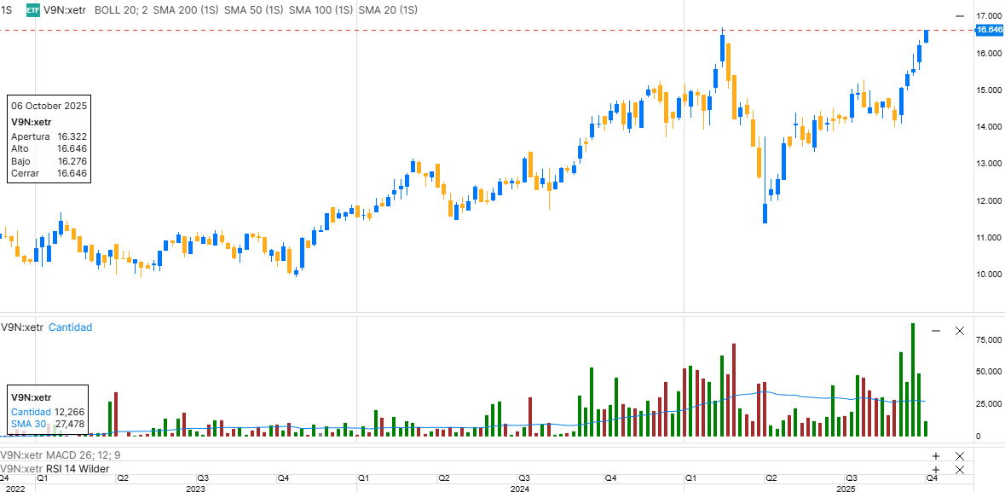Remove the MACD indicator panel

pyautogui.click(x=960, y=456)
